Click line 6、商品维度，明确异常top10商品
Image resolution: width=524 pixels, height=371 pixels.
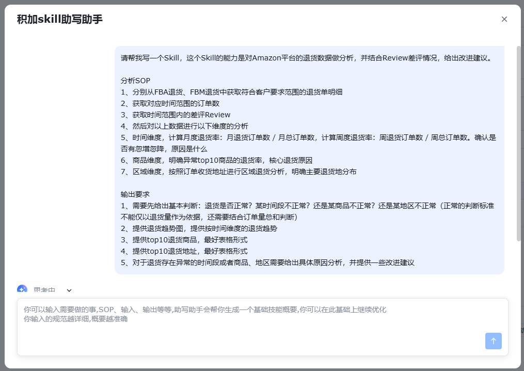click(x=216, y=160)
